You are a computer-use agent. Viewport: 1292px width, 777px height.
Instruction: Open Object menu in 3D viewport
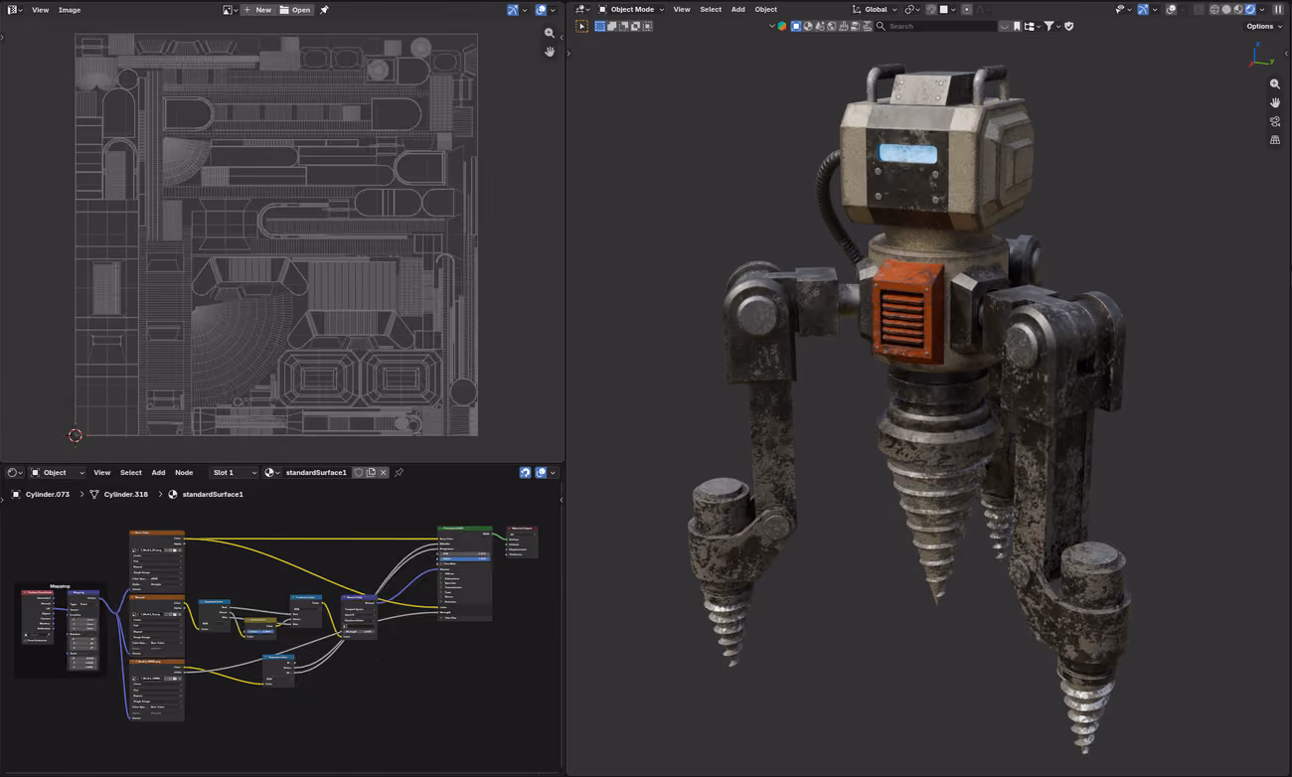point(766,10)
